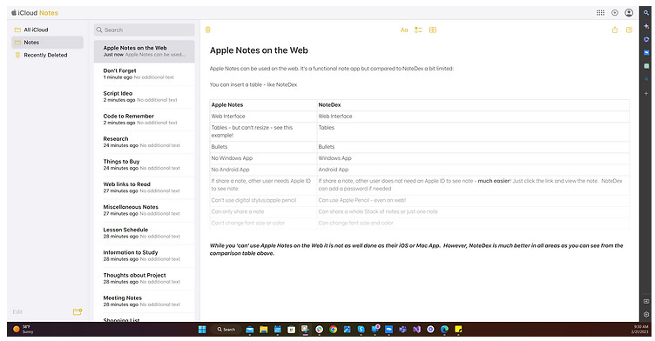This screenshot has height=341, width=655.
Task: Share the note with the share icon
Action: coord(614,30)
